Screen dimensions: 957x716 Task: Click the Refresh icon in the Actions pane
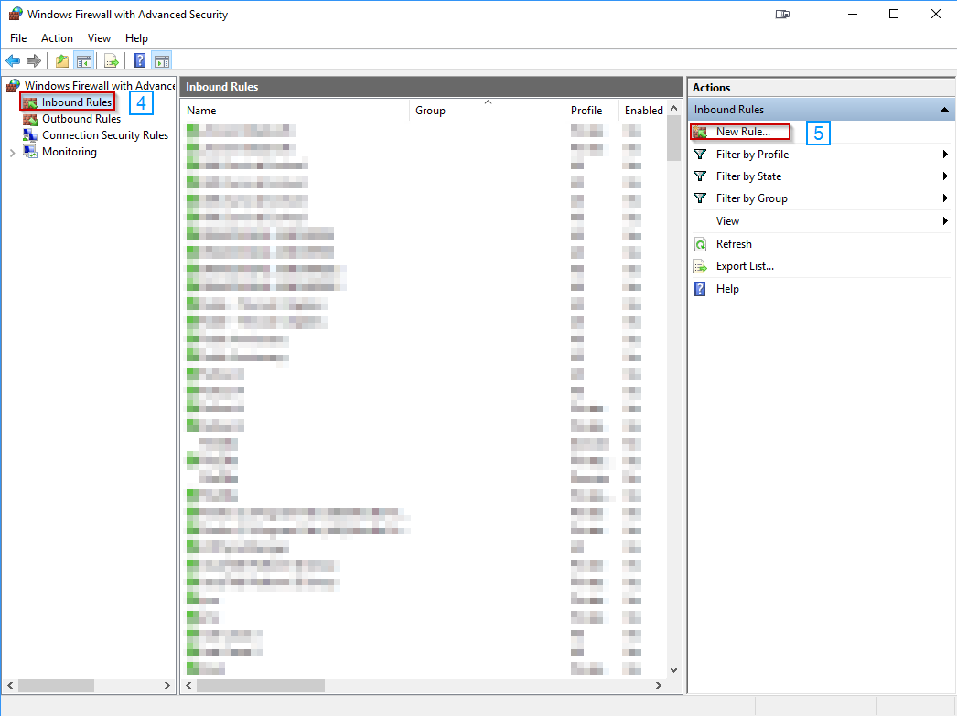click(701, 243)
